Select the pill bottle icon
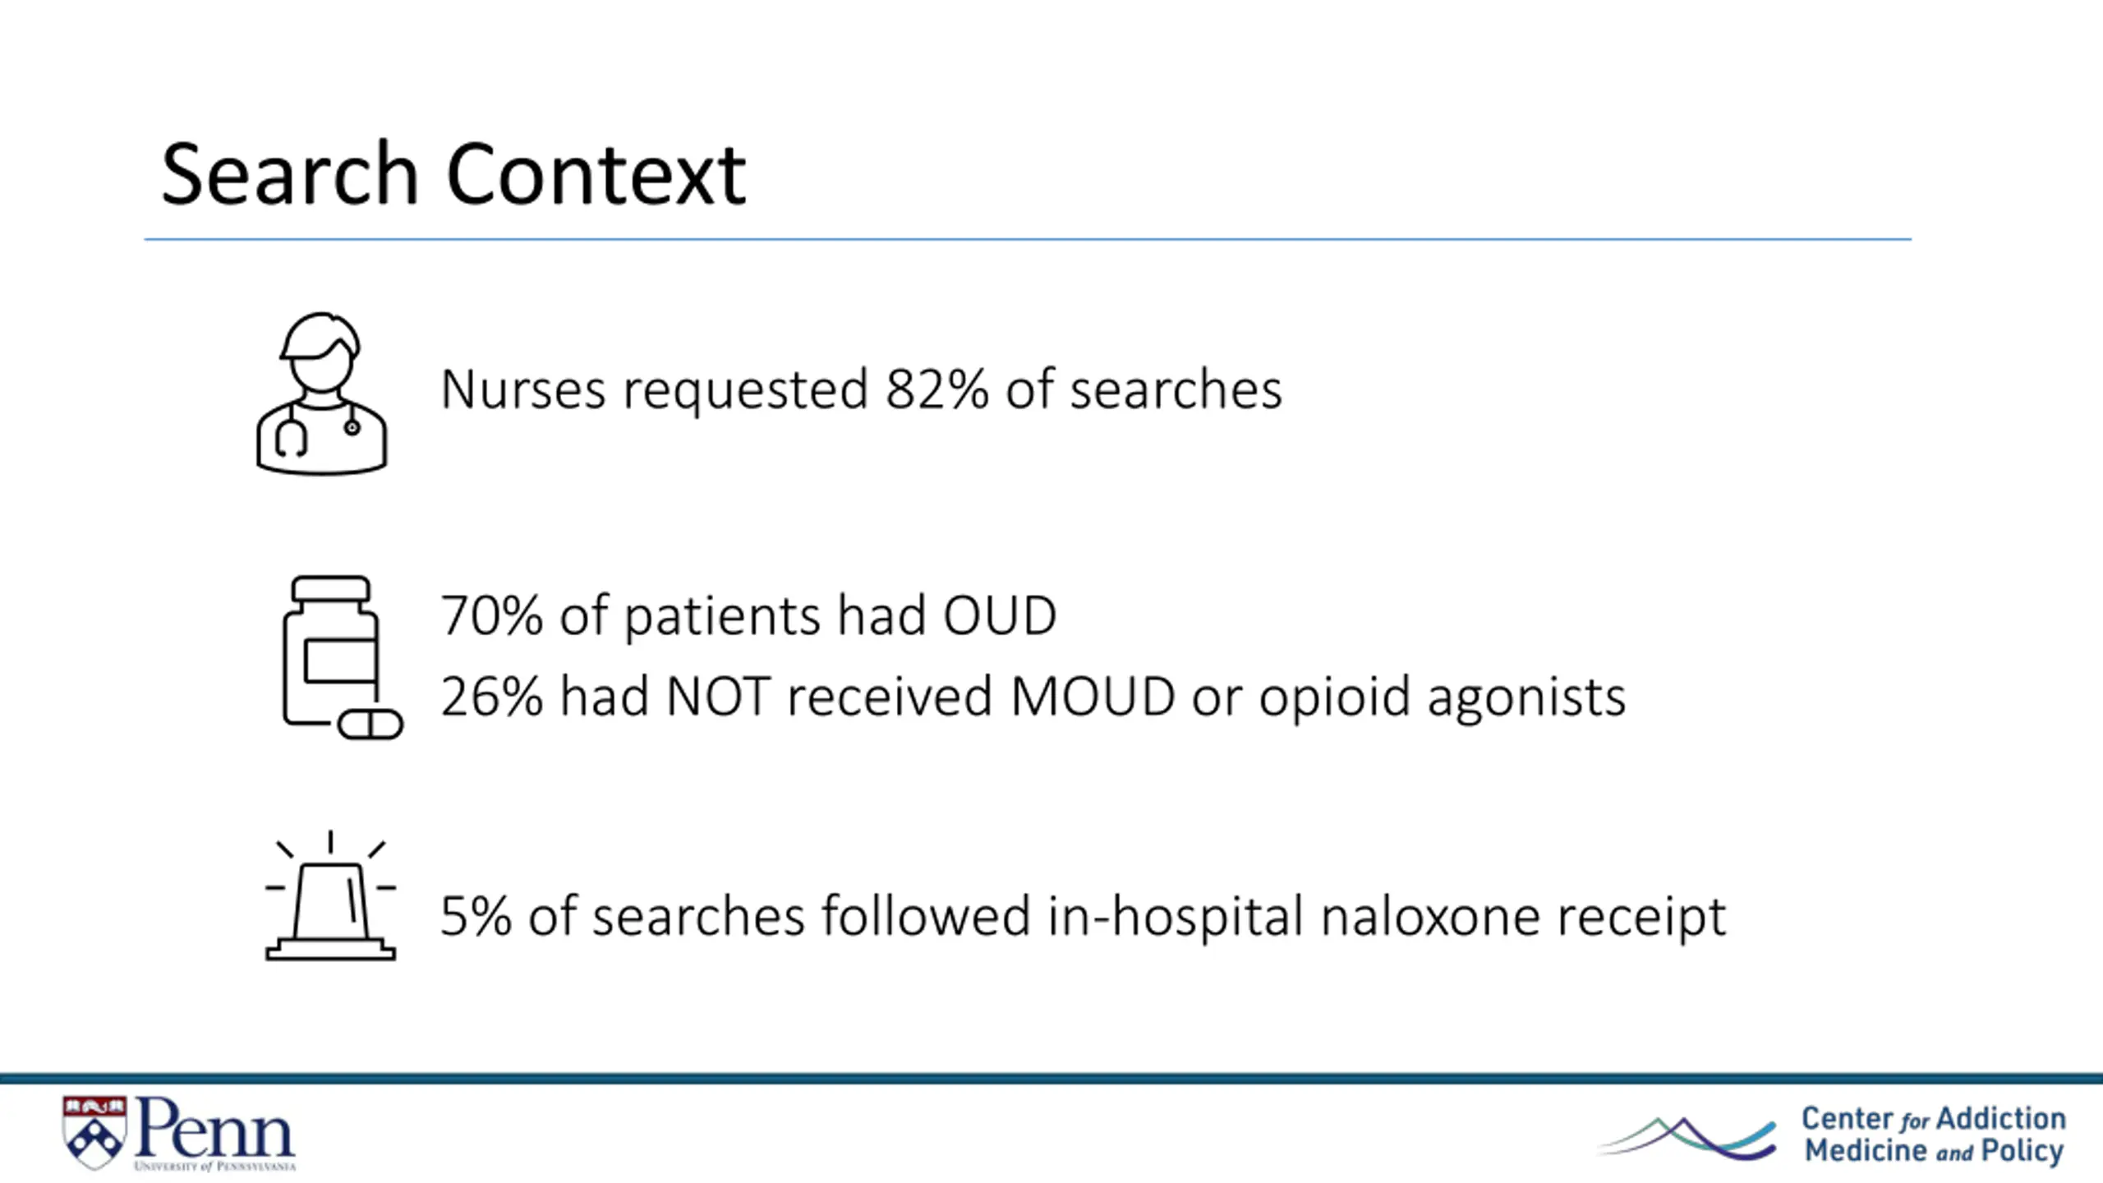Image resolution: width=2103 pixels, height=1183 pixels. (342, 657)
